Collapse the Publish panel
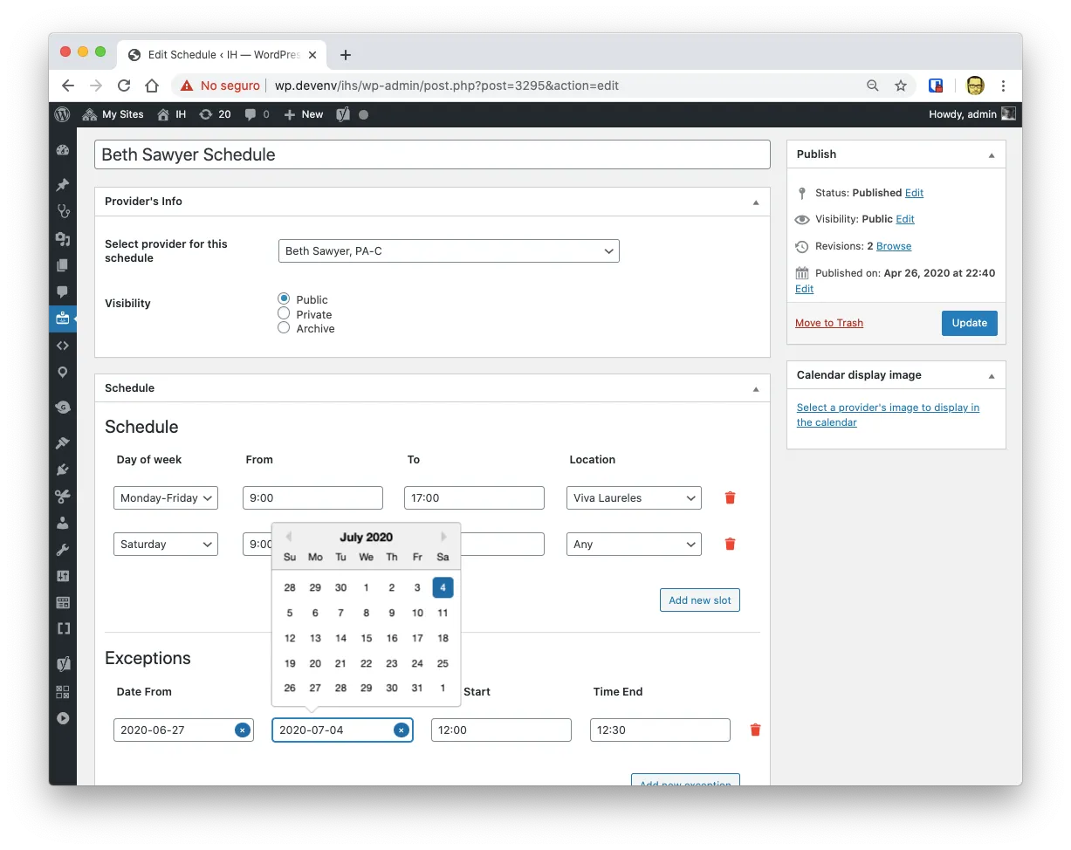Image resolution: width=1071 pixels, height=850 pixels. pos(992,154)
